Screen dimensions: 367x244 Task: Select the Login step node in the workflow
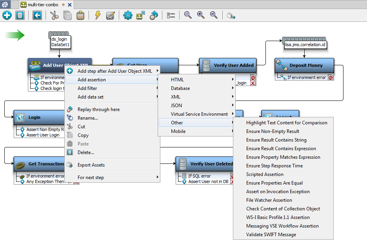coord(35,117)
